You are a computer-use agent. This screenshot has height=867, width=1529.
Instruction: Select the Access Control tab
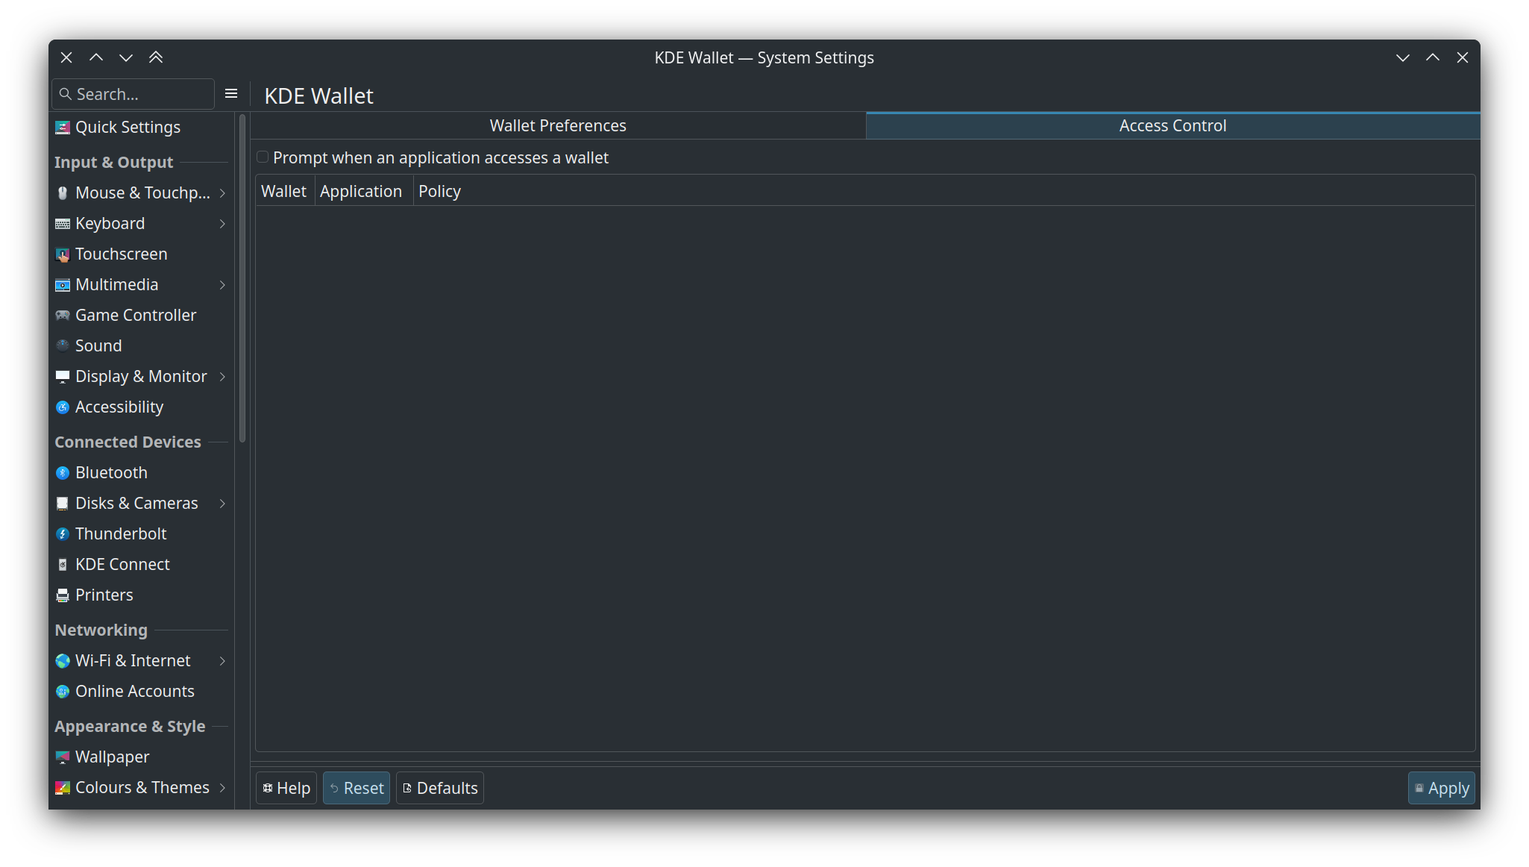click(1172, 125)
